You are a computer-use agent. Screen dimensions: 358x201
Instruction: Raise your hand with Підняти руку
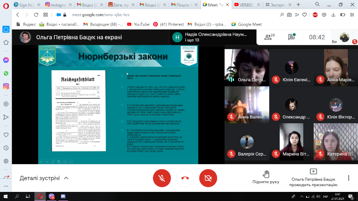[266, 177]
